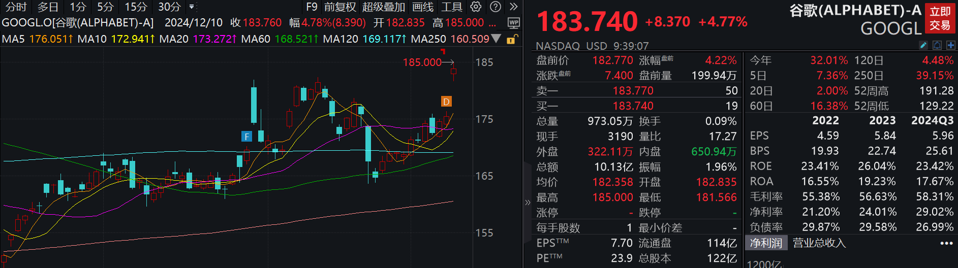The width and height of the screenshot is (958, 268).
Task: Click the GOOGL.O[谷歌(ALPHABET)-A] chart title
Action: point(78,23)
